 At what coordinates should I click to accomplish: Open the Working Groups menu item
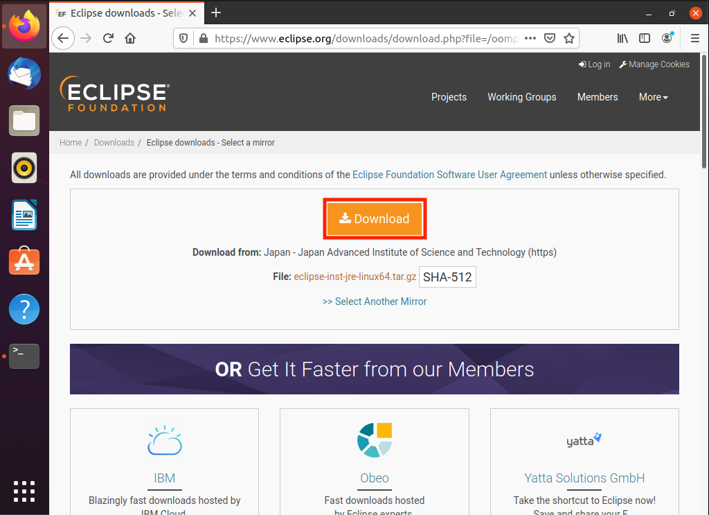[522, 97]
